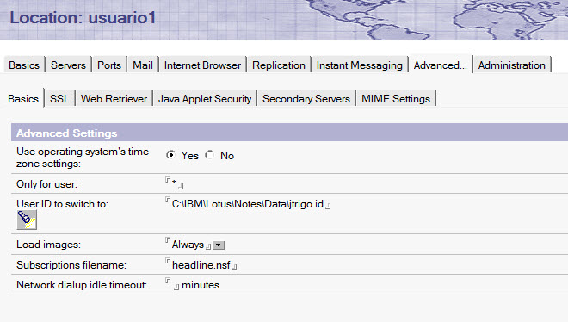Screen dimensions: 568x322
Task: Switch to the Web Retriever sub-tab
Action: pos(114,98)
